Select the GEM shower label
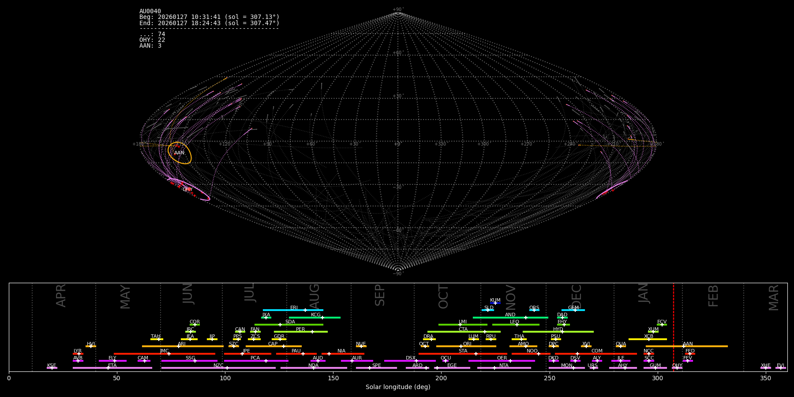This screenshot has width=794, height=397. tap(573, 308)
